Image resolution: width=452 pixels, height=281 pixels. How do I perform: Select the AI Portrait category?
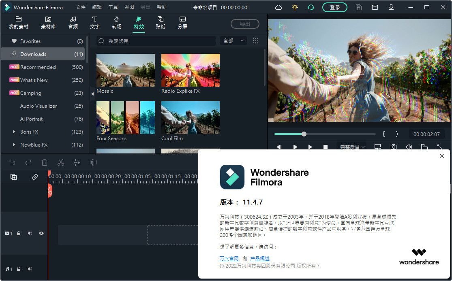[x=43, y=119]
